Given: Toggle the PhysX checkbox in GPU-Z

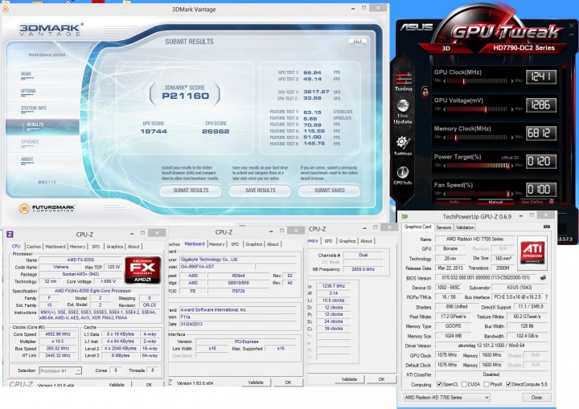Looking at the screenshot, I should (x=487, y=384).
